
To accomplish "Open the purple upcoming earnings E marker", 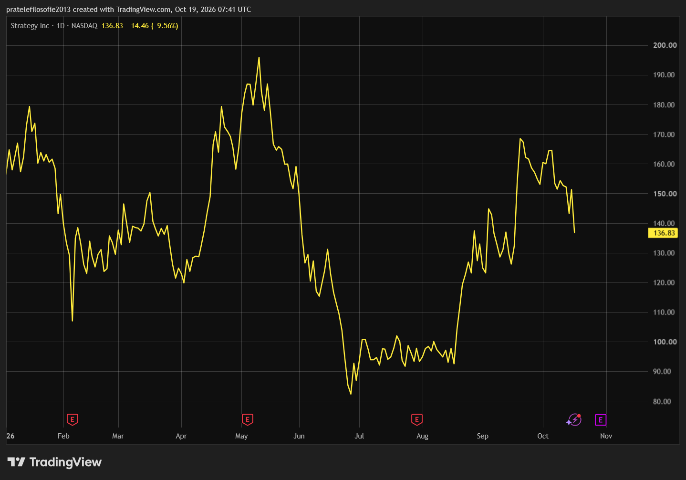I will click(x=601, y=420).
